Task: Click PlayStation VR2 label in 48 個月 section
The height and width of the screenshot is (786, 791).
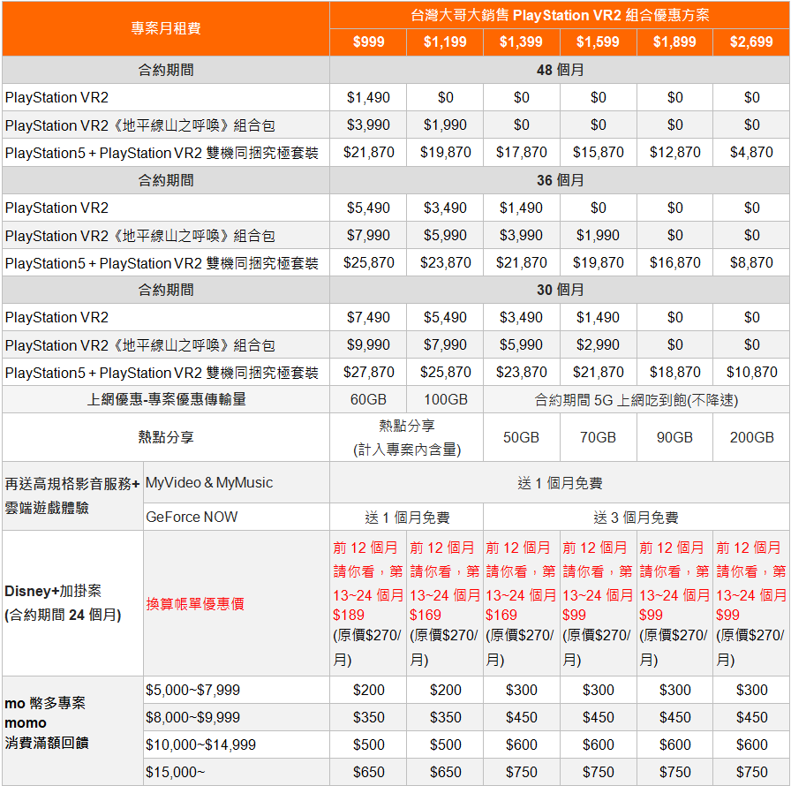Action: pyautogui.click(x=166, y=97)
